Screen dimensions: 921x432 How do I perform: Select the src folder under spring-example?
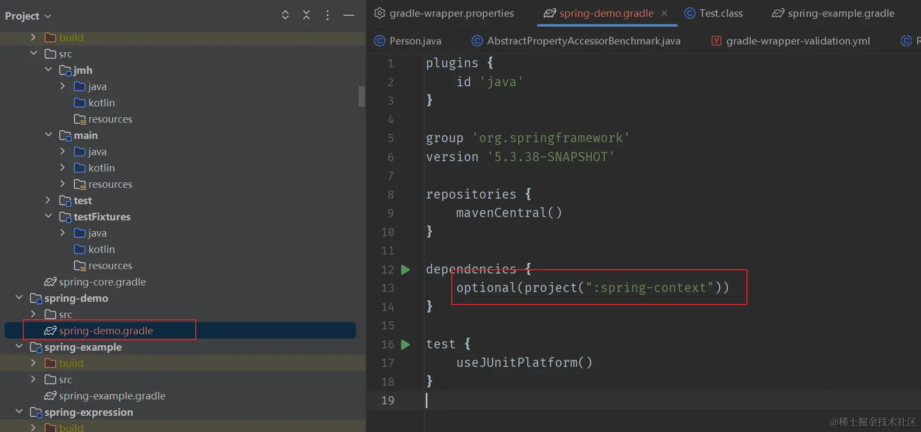(x=59, y=379)
